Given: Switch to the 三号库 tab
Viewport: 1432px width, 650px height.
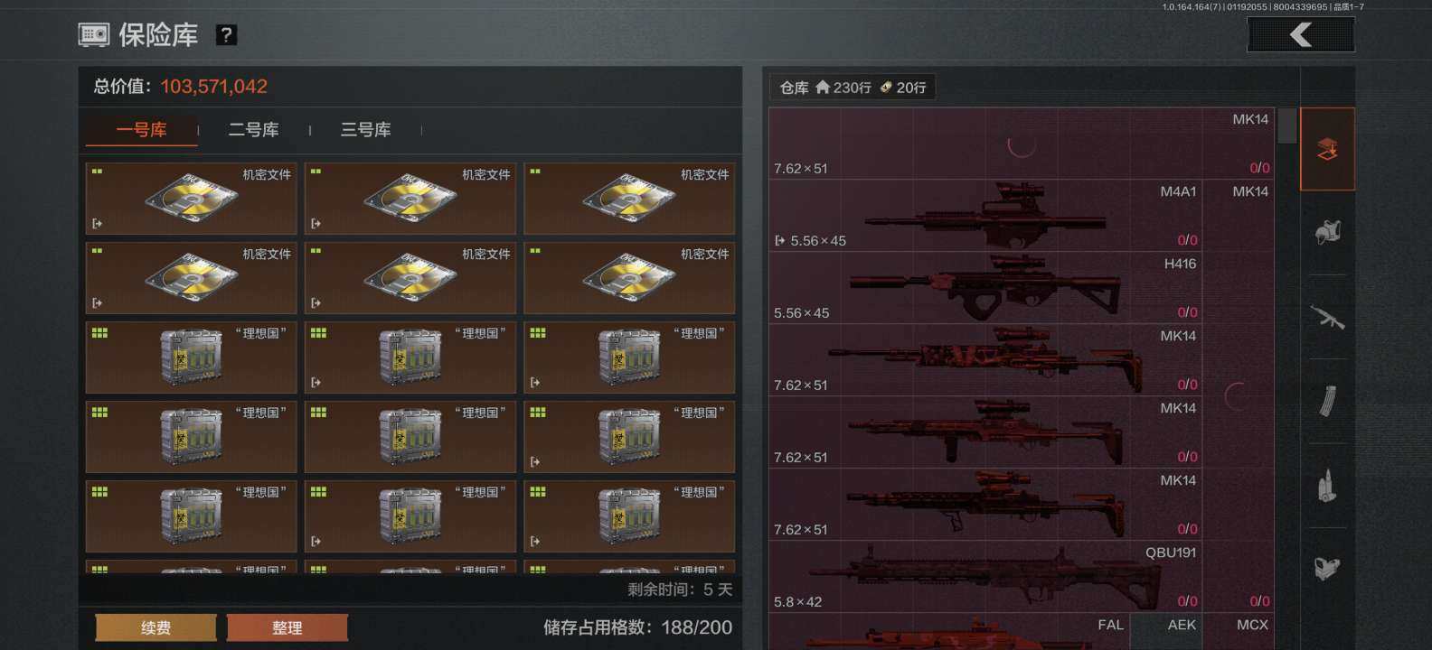Looking at the screenshot, I should click(366, 130).
